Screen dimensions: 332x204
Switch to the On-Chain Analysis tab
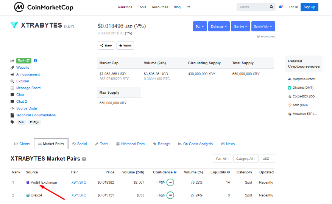pos(195,144)
